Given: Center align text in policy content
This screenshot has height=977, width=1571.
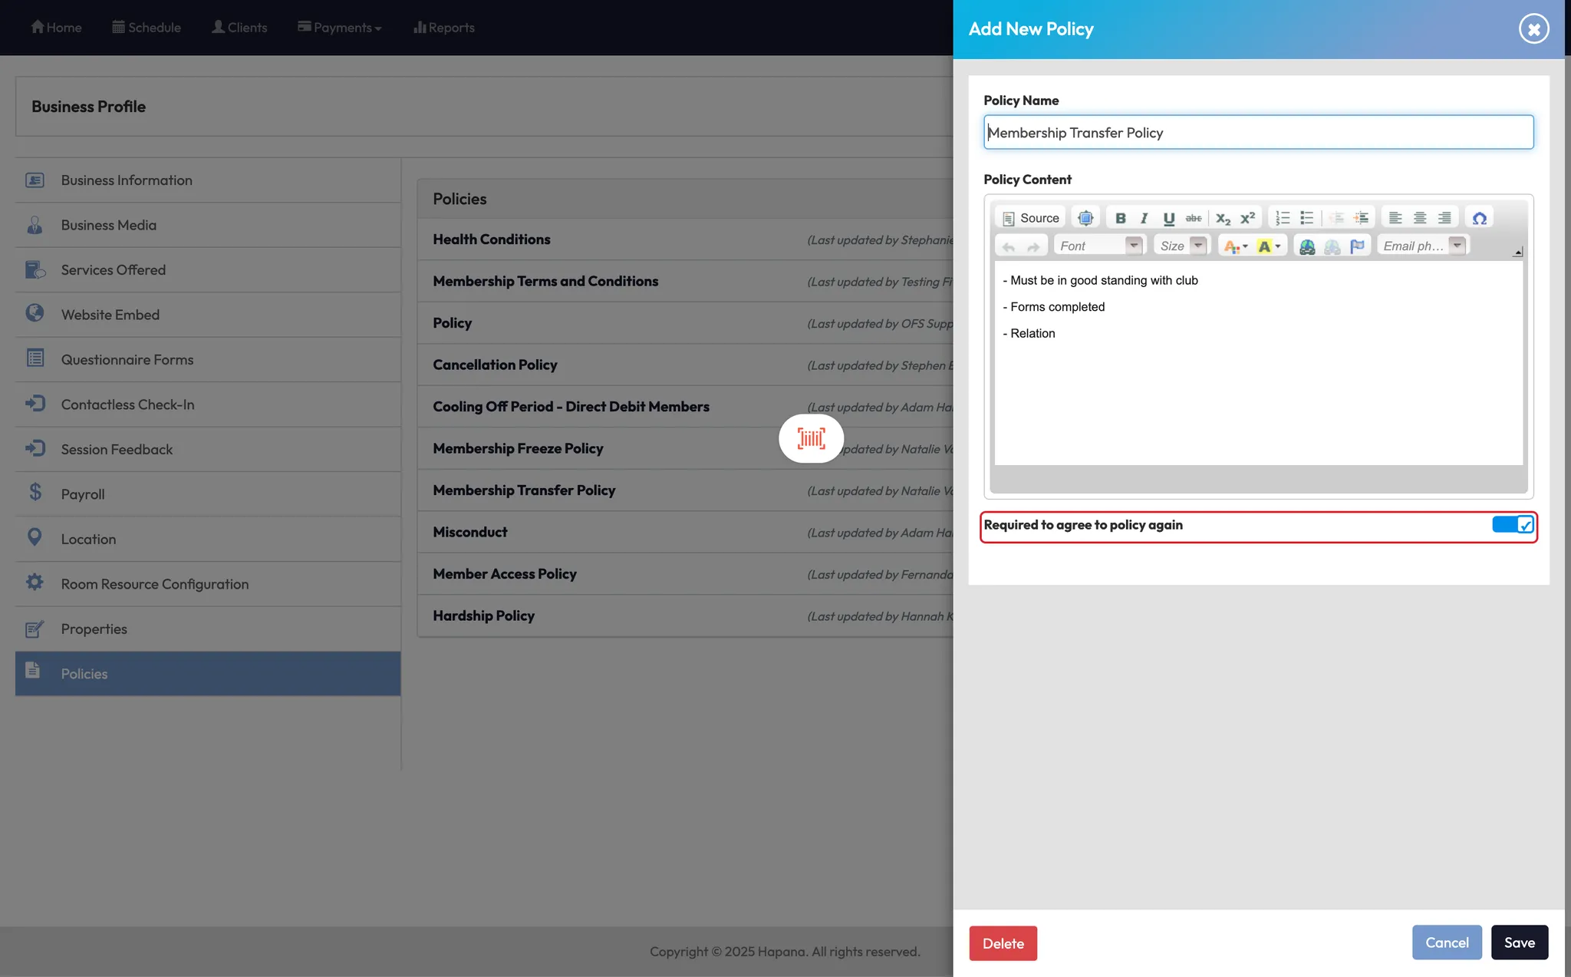Looking at the screenshot, I should point(1419,218).
